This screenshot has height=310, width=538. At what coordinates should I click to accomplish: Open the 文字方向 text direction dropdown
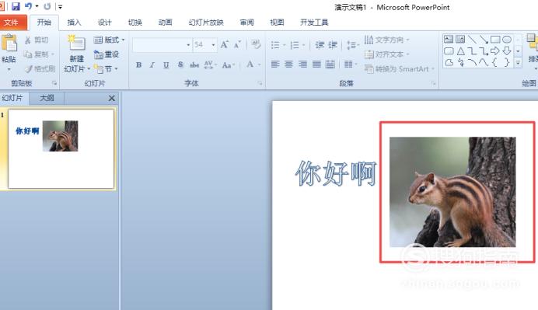pyautogui.click(x=386, y=40)
